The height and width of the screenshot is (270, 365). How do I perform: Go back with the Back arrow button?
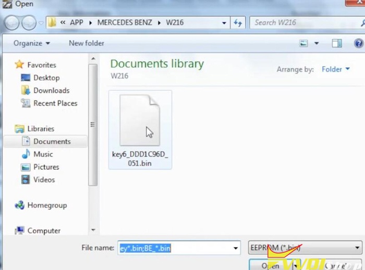tap(11, 23)
